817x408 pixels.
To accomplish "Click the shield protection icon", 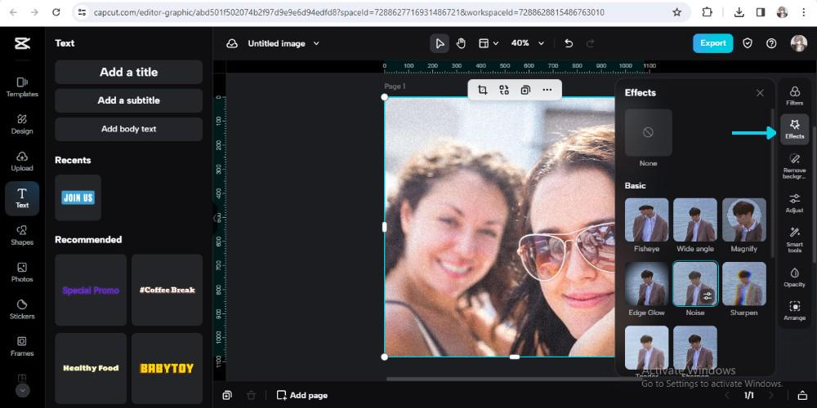I will 748,44.
